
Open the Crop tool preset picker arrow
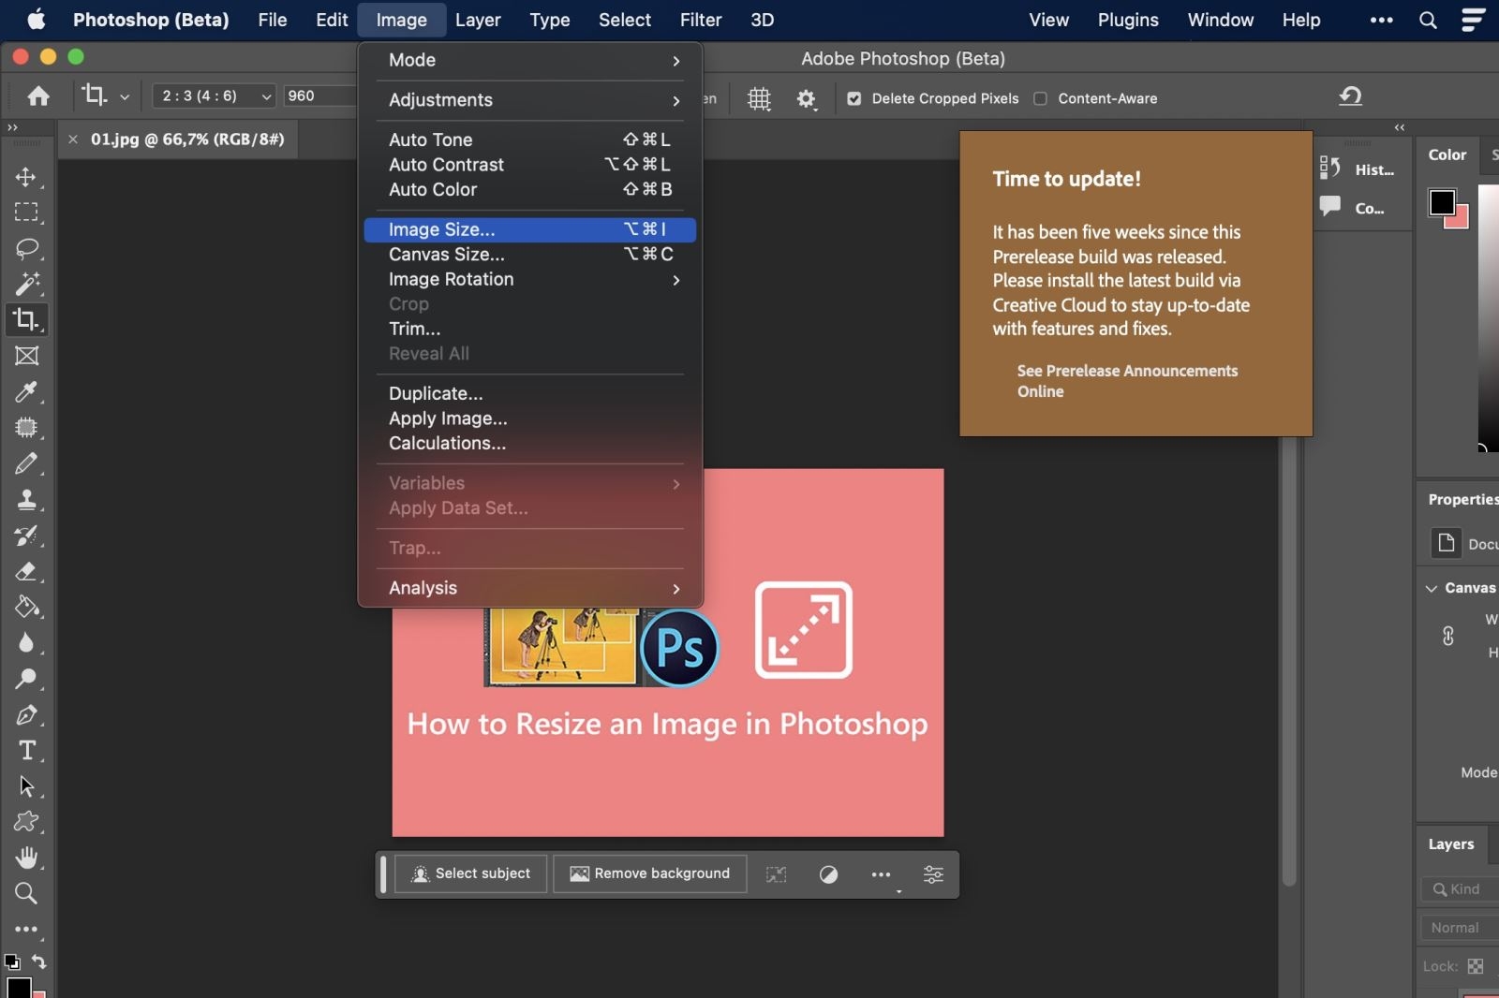pyautogui.click(x=125, y=96)
